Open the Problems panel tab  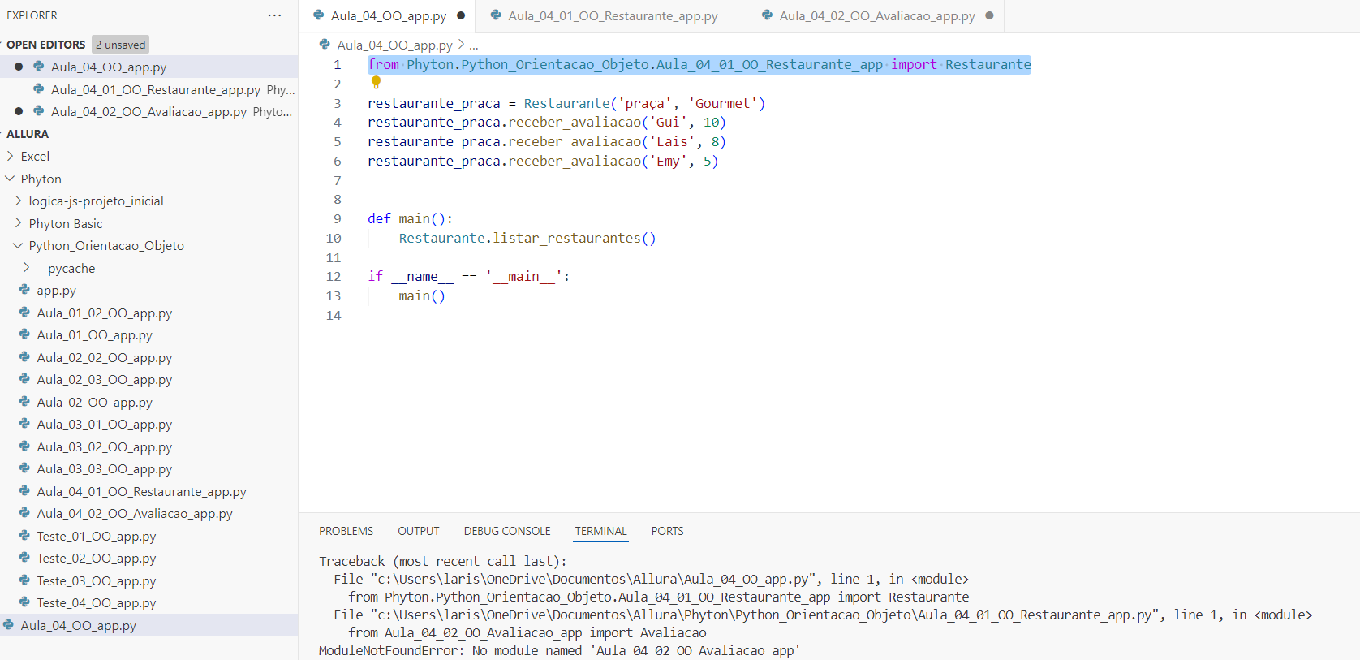coord(346,531)
